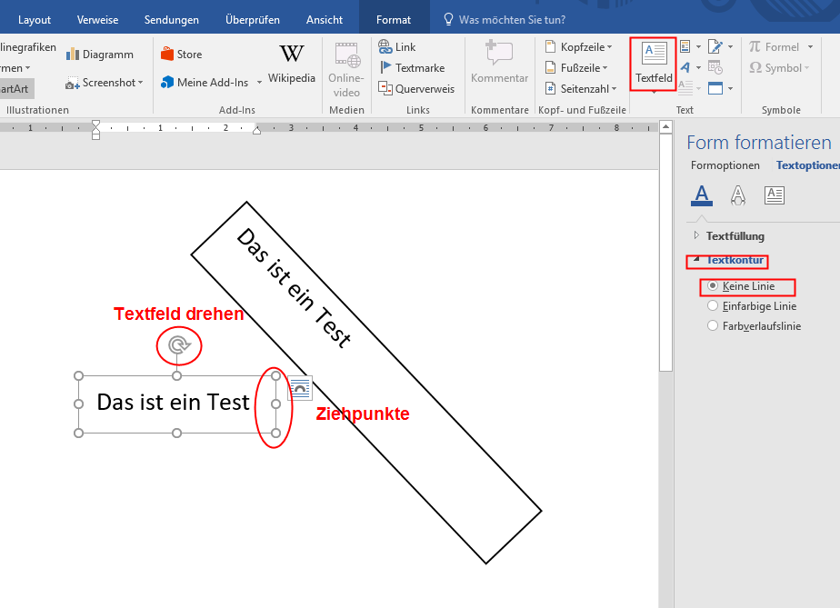The image size is (840, 608).
Task: Select the Keine Linie radio button
Action: coord(713,286)
